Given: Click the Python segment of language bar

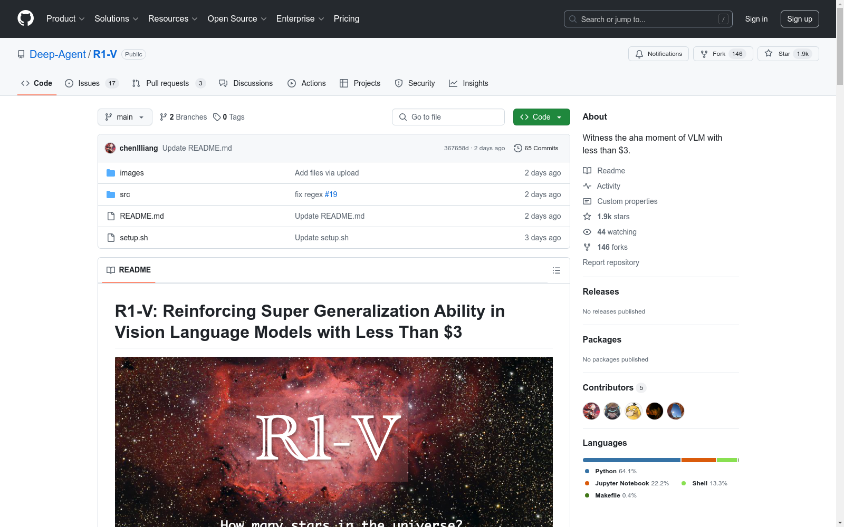Looking at the screenshot, I should 631,460.
